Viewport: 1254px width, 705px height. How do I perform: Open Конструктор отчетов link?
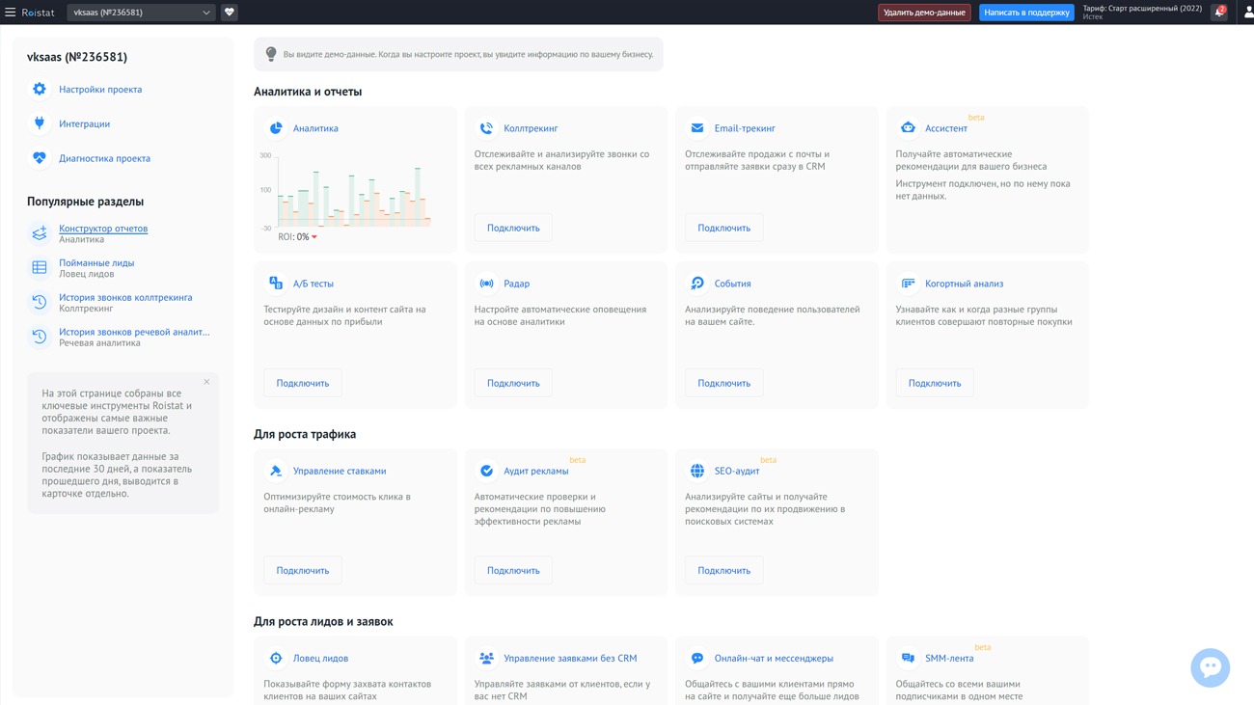click(x=103, y=229)
